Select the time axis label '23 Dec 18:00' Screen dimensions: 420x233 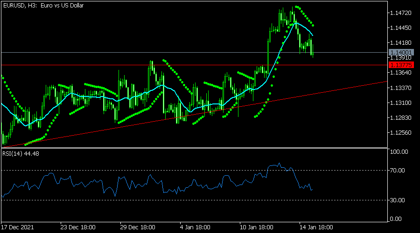pos(77,227)
